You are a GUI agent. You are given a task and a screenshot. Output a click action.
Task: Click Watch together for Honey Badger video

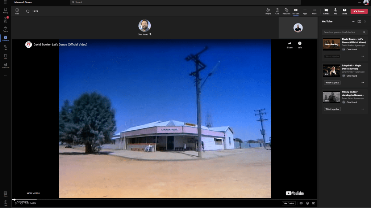[332, 109]
